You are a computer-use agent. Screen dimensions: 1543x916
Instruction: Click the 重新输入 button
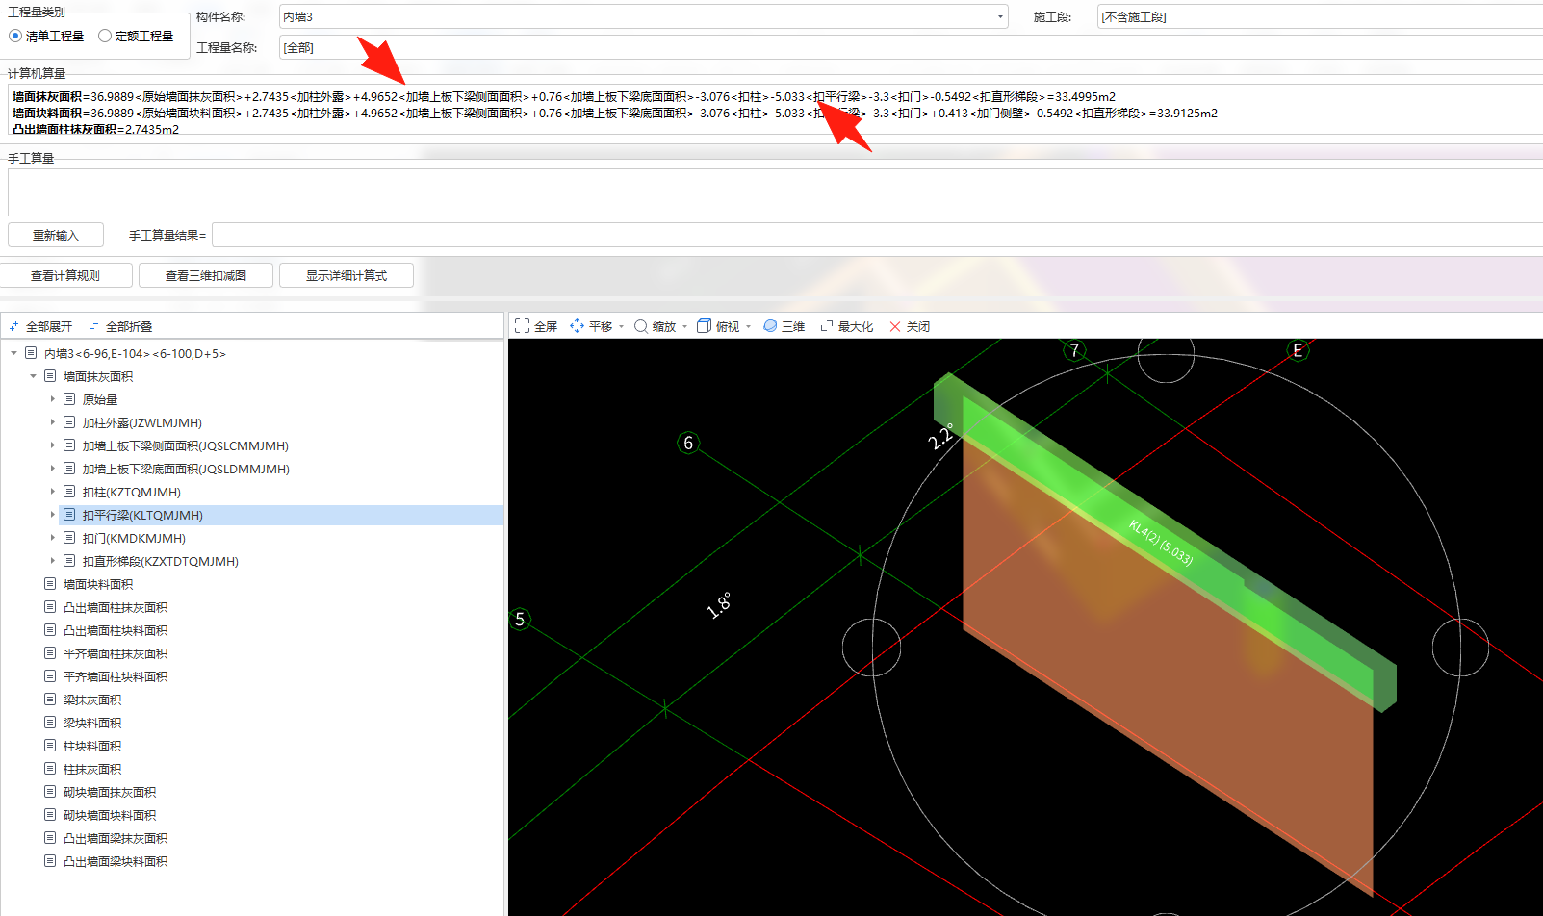click(x=56, y=235)
